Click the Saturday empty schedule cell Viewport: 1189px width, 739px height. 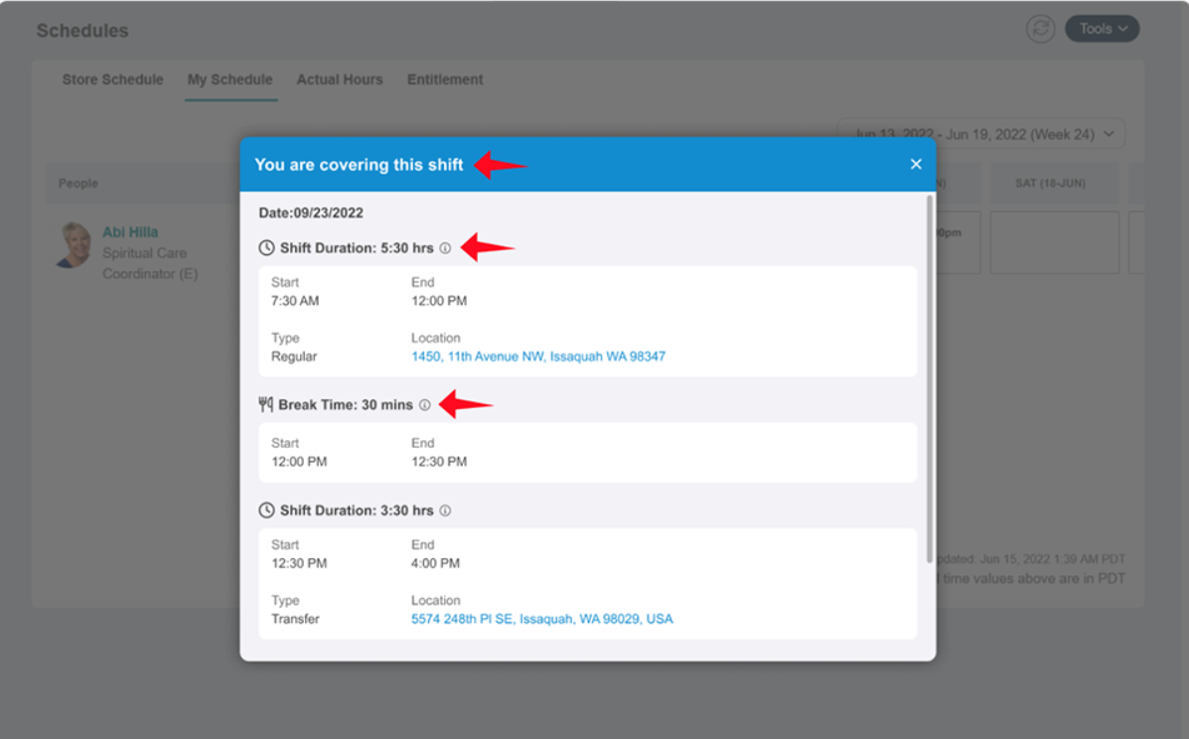point(1055,242)
